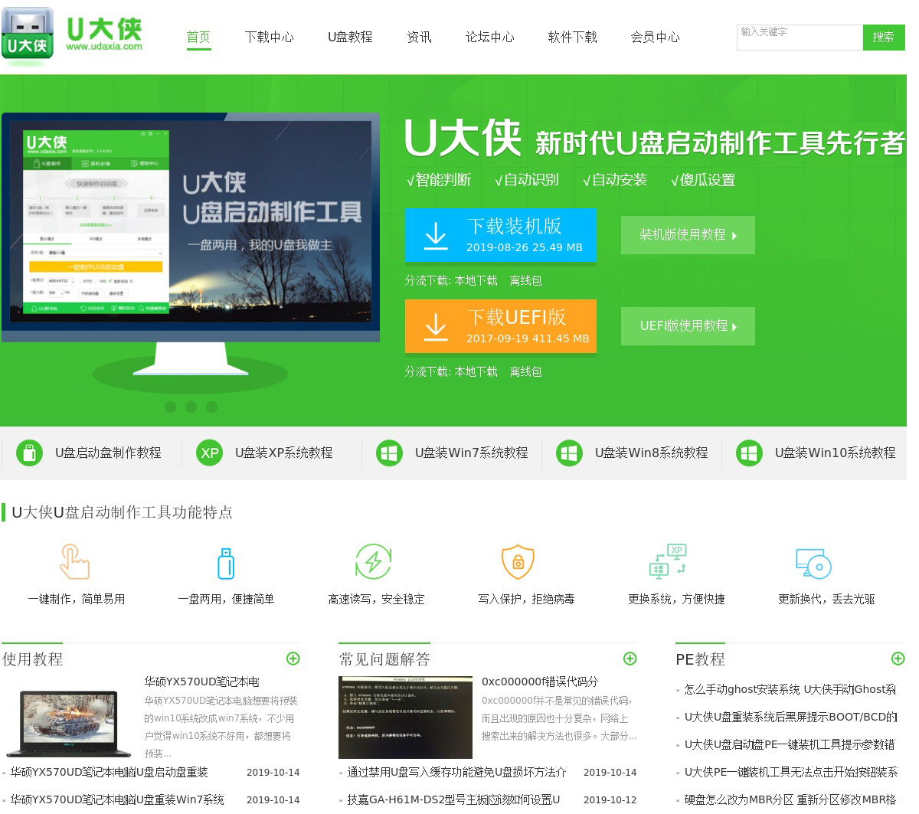Image resolution: width=919 pixels, height=814 pixels.
Task: Open U盘启动盘制作教程 link
Action: (x=108, y=453)
